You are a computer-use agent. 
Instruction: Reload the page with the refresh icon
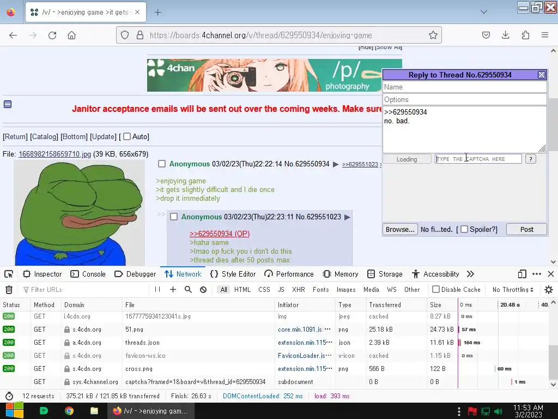click(52, 35)
